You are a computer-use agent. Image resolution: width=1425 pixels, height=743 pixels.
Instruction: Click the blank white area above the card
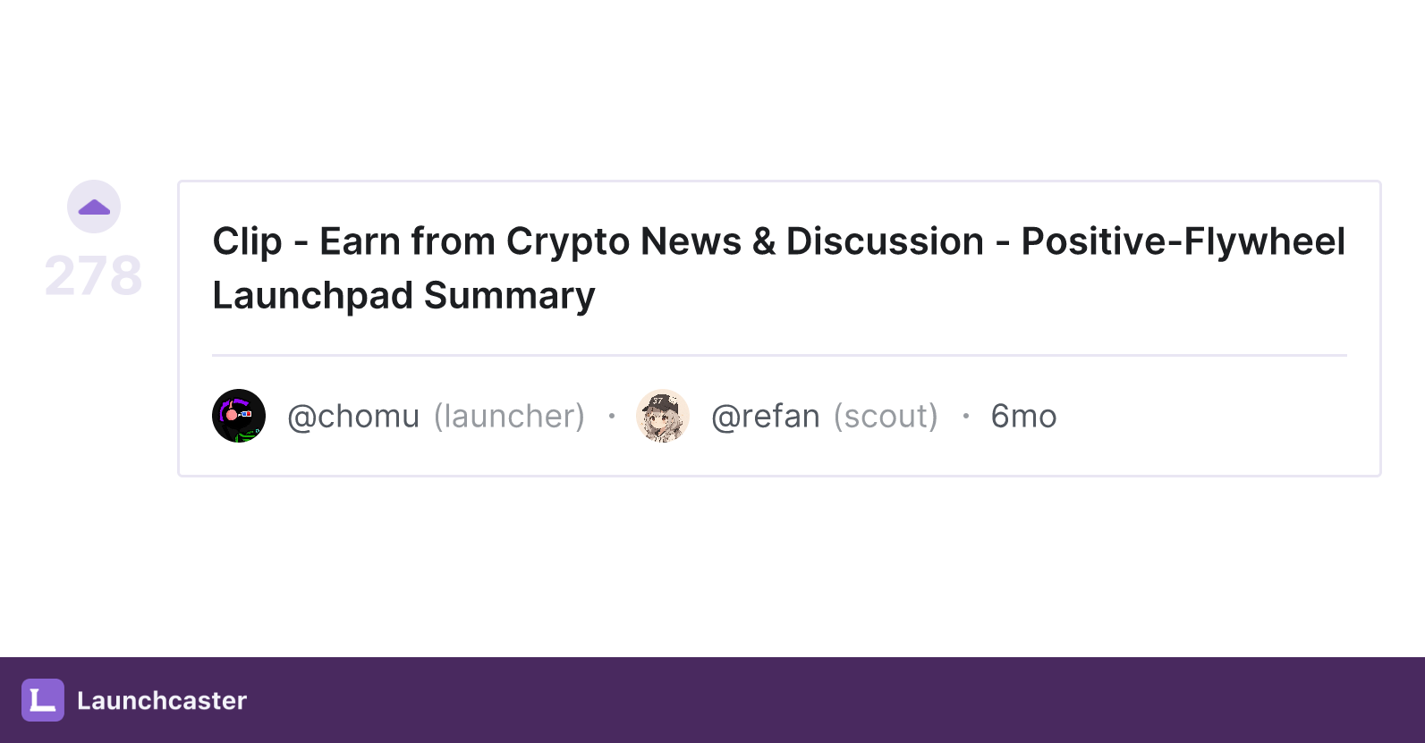coord(716,89)
